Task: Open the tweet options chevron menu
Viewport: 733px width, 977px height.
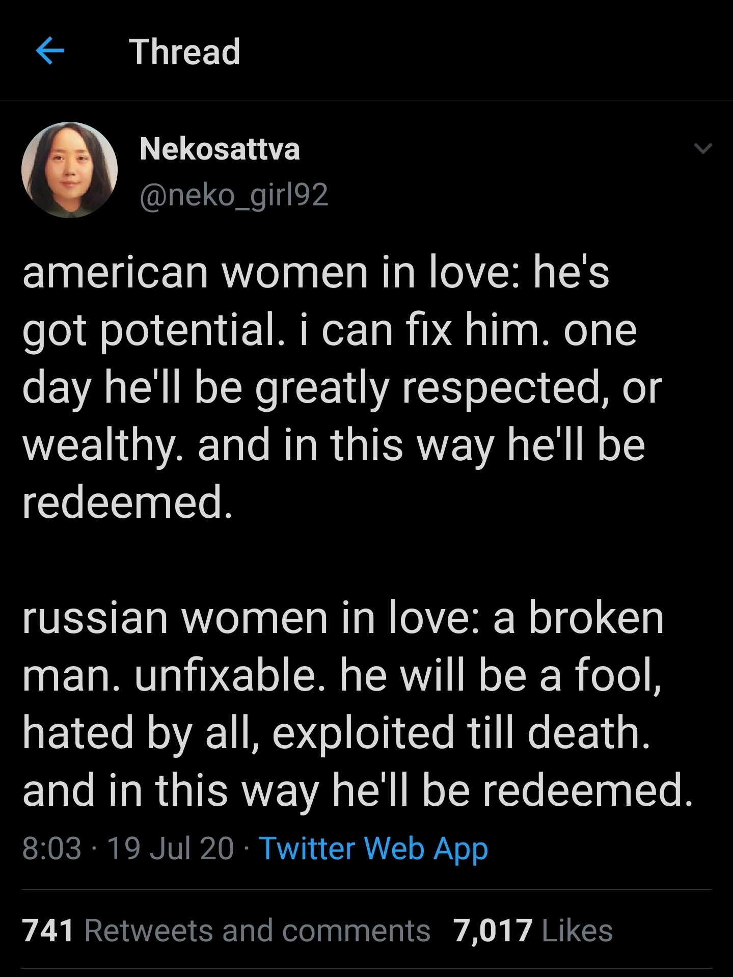Action: [x=703, y=149]
